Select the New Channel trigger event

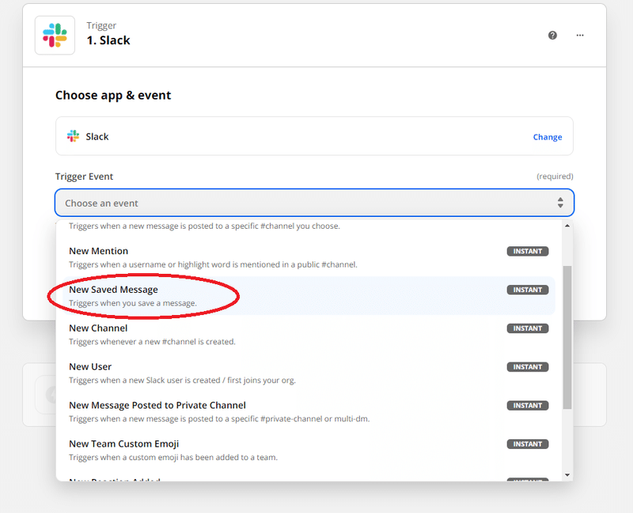pyautogui.click(x=309, y=334)
